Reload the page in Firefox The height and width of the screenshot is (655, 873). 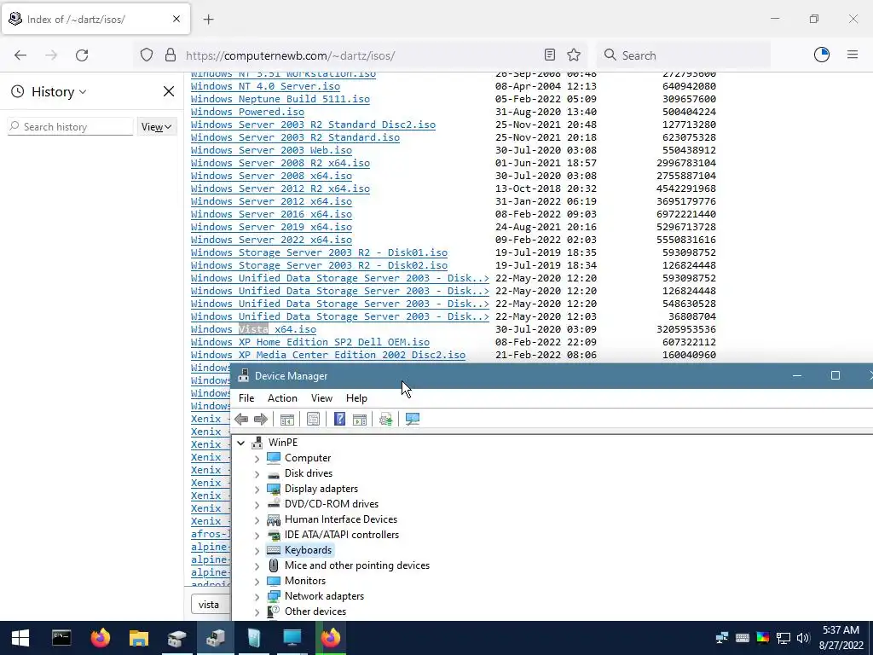[82, 55]
